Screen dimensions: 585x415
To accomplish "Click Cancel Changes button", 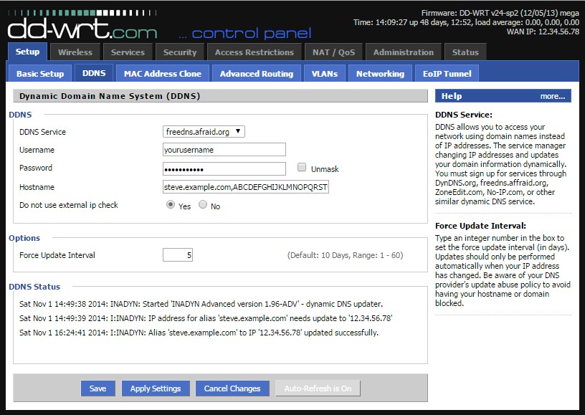I will pyautogui.click(x=232, y=388).
